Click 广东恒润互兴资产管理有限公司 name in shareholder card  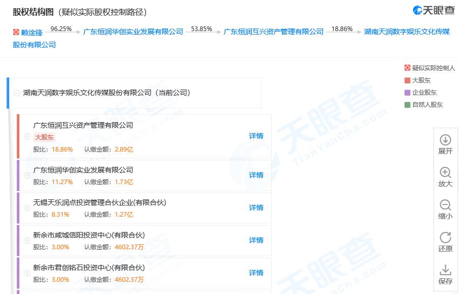pyautogui.click(x=83, y=125)
